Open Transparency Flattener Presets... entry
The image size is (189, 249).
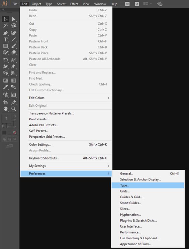click(66, 113)
